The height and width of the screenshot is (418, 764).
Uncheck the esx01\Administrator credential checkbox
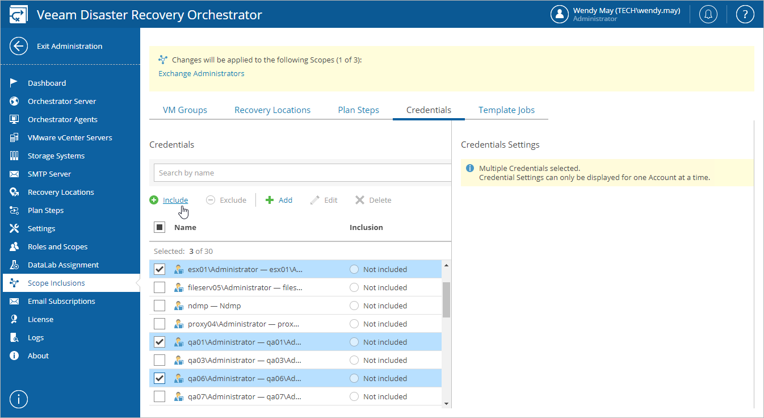[159, 269]
